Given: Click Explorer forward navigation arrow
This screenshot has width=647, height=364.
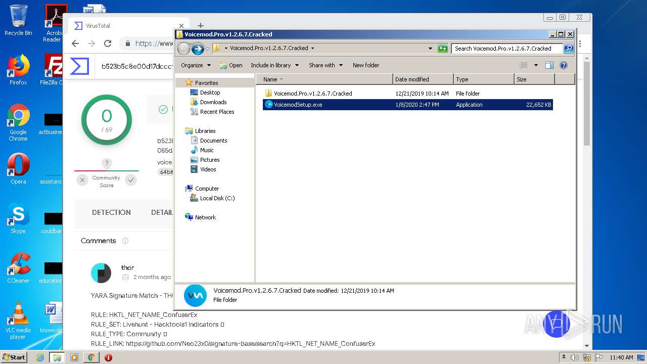Looking at the screenshot, I should (198, 49).
